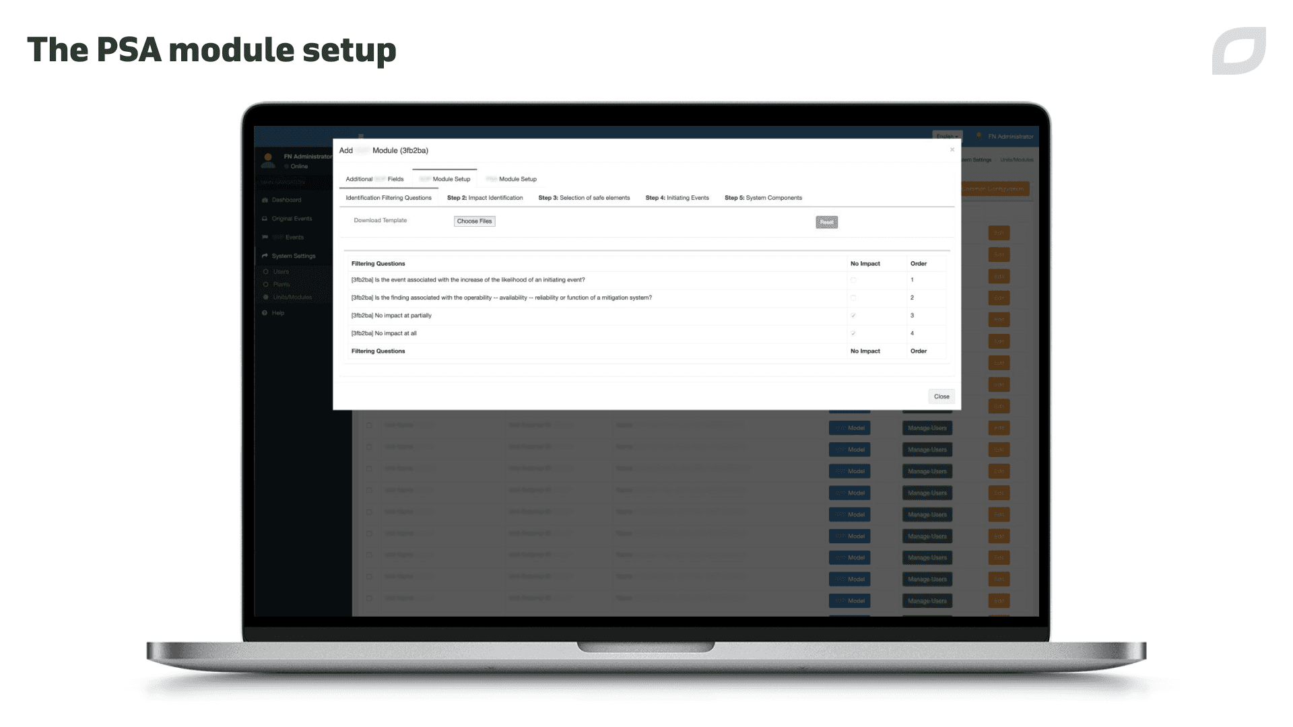
Task: Click the top No Impact column header
Action: (x=865, y=264)
